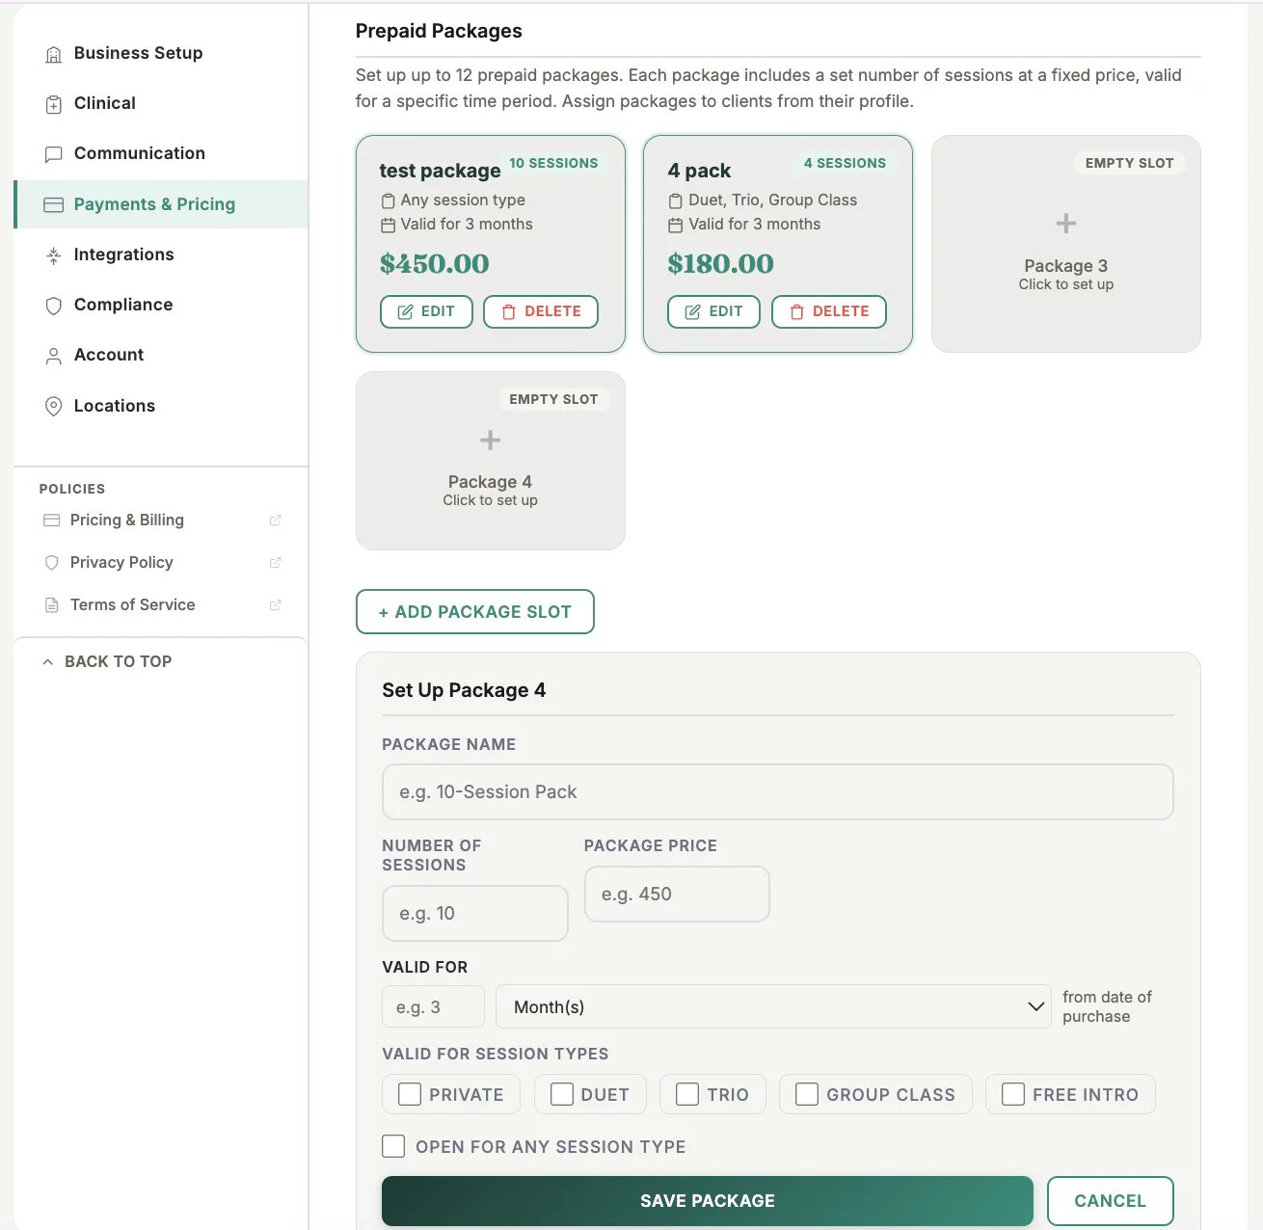Select Payments & Pricing in sidebar
1263x1230 pixels.
click(161, 204)
